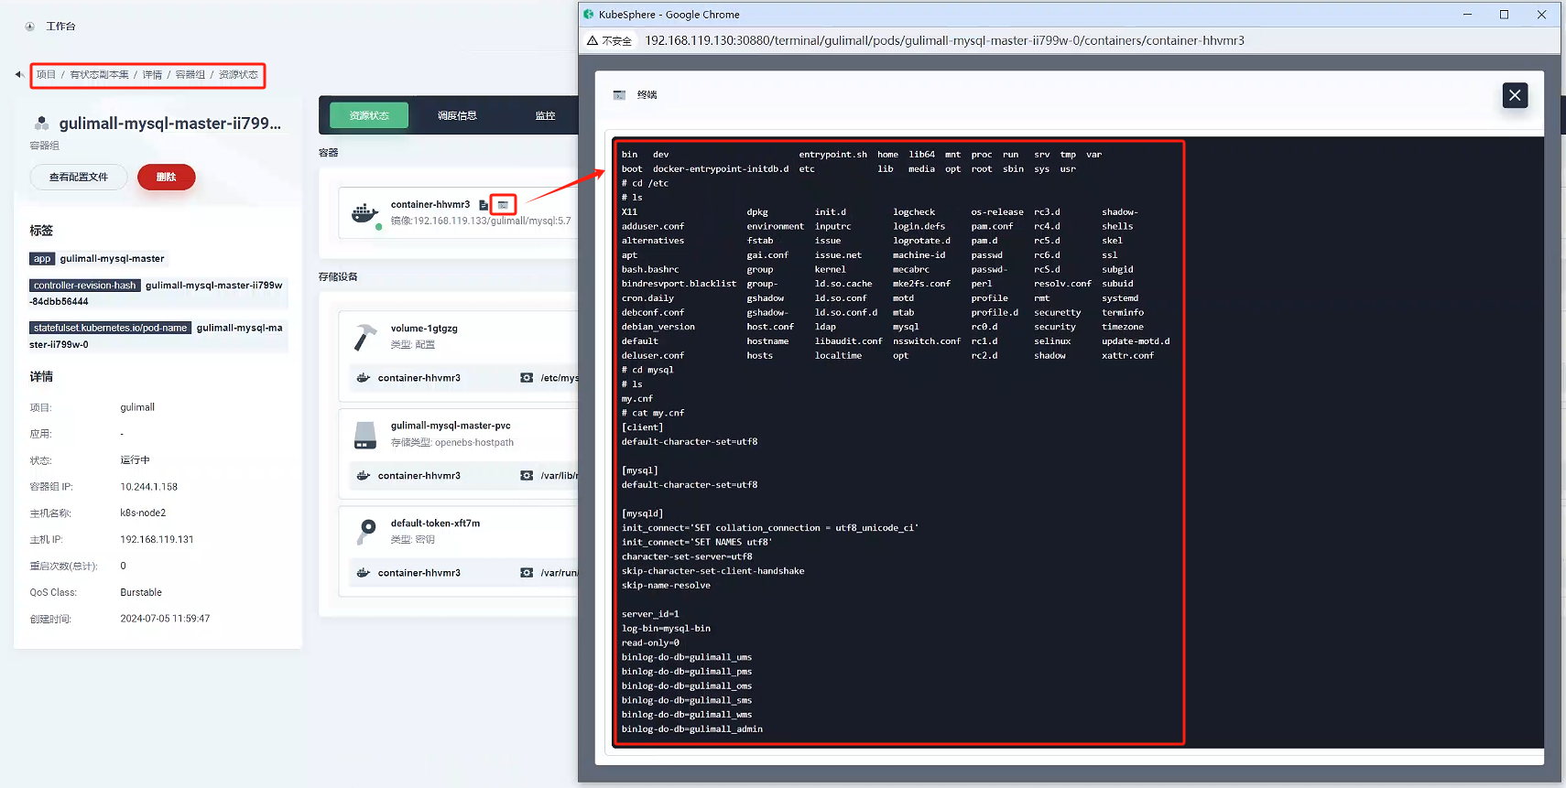Image resolution: width=1566 pixels, height=788 pixels.
Task: Click the pod icon beside gulimall-mysql-master title
Action: pos(41,123)
